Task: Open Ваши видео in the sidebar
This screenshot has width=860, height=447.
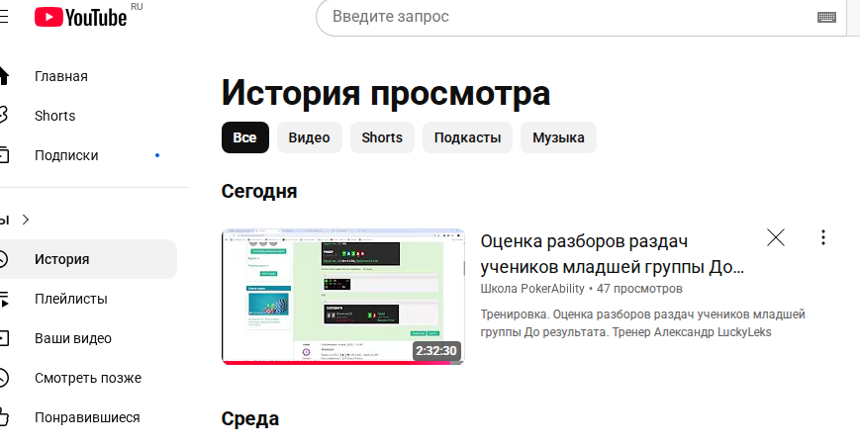Action: [x=73, y=338]
